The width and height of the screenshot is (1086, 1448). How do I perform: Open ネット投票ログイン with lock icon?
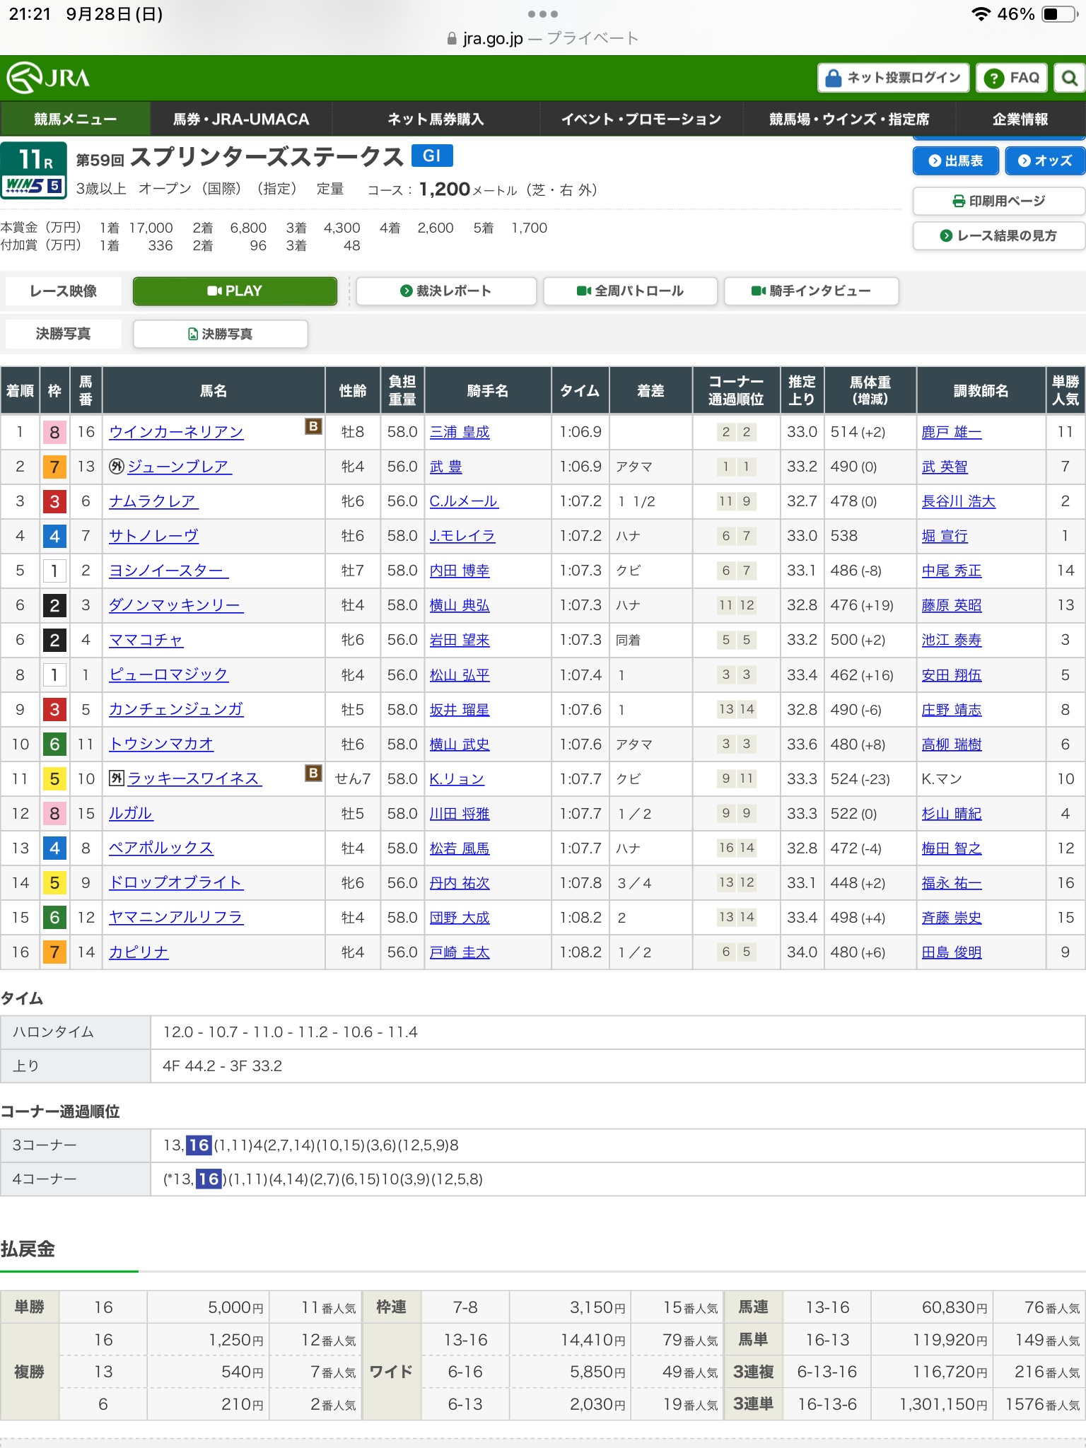tap(893, 78)
